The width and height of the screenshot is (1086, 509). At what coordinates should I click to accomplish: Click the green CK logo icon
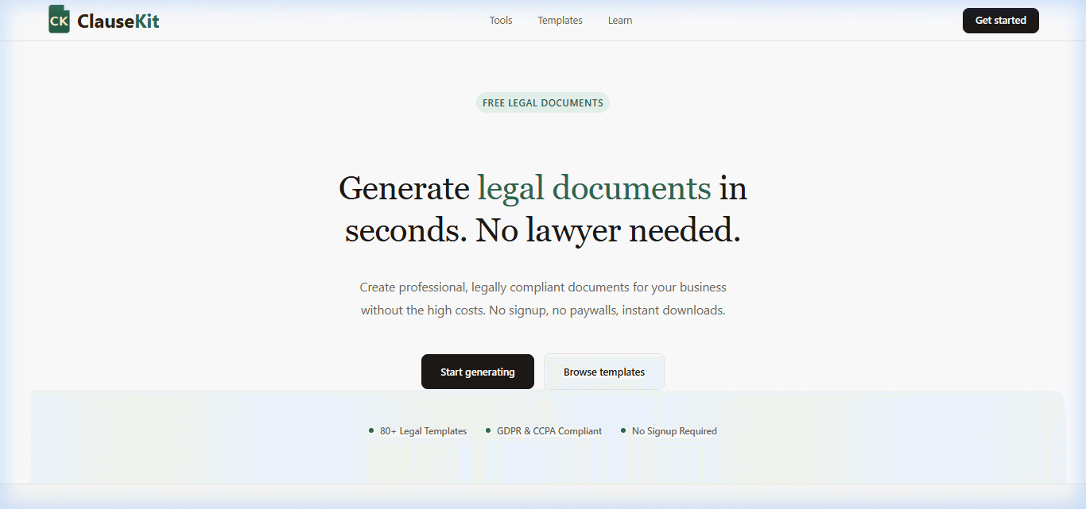pyautogui.click(x=59, y=20)
